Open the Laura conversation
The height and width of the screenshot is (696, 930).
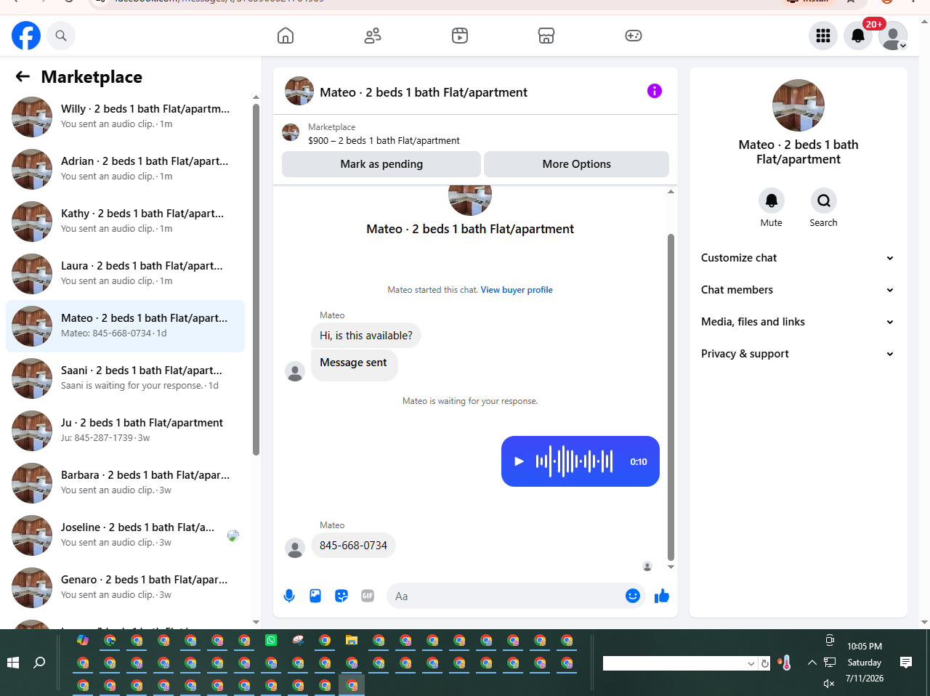126,274
